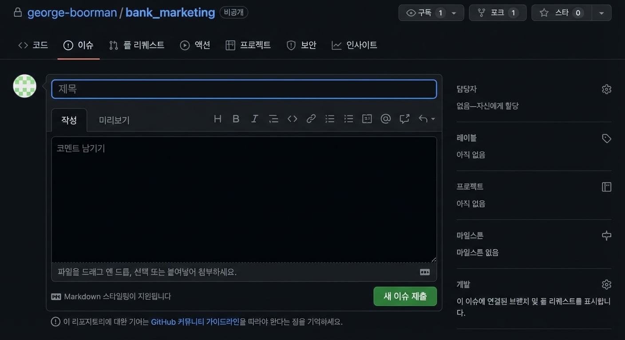Click the Markdown logo icon
The width and height of the screenshot is (625, 340).
point(56,297)
